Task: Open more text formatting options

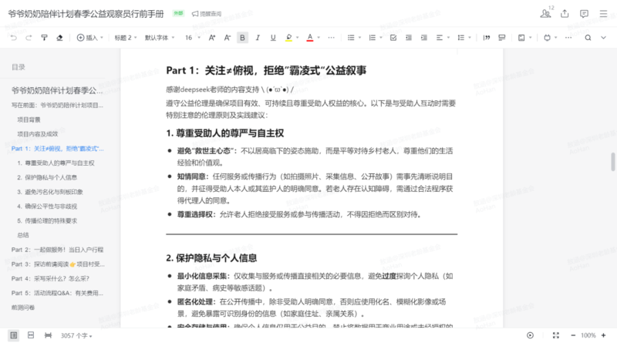Action: [332, 38]
